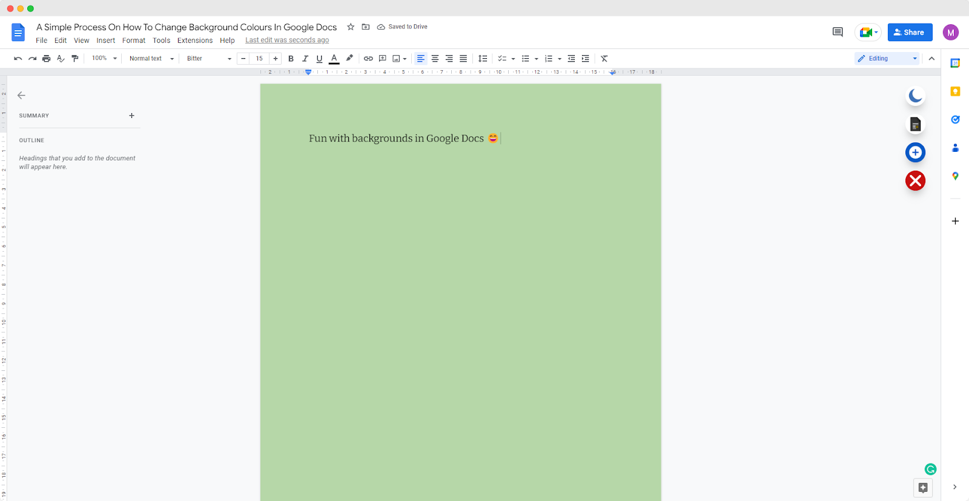Expand checklist options arrow
This screenshot has height=501, width=969.
pyautogui.click(x=513, y=59)
